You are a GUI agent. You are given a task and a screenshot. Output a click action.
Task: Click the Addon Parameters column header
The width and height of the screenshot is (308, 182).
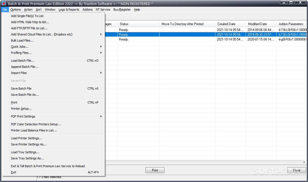(x=292, y=24)
